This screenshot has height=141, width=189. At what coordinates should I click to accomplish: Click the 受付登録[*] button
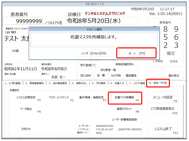[x=88, y=65]
